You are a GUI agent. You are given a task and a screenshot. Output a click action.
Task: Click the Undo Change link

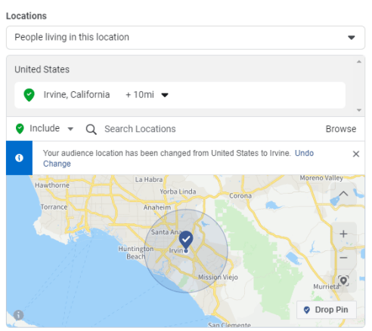(178, 158)
